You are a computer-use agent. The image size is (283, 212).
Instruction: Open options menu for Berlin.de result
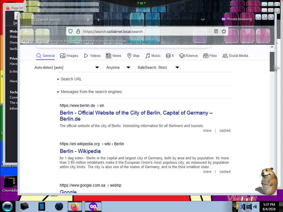[x=215, y=131]
